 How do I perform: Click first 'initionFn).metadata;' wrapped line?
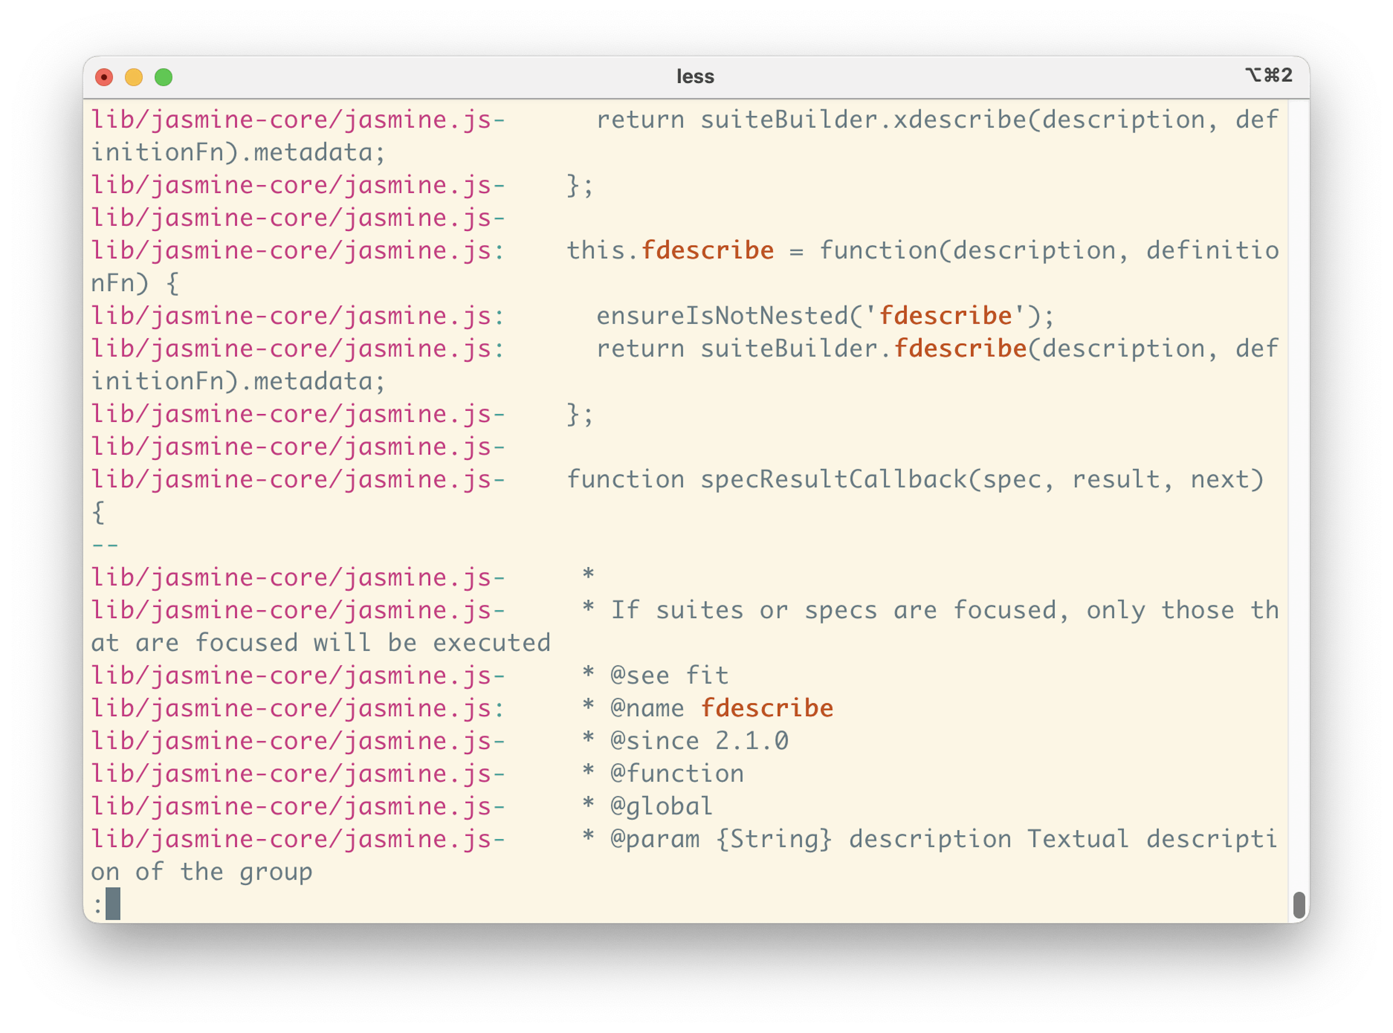click(x=238, y=153)
